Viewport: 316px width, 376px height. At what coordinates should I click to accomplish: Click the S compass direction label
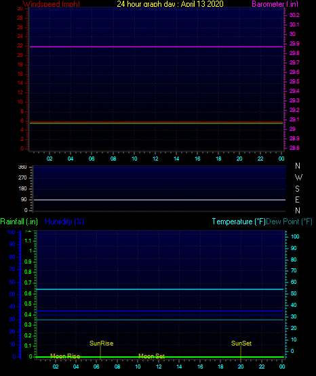297,189
